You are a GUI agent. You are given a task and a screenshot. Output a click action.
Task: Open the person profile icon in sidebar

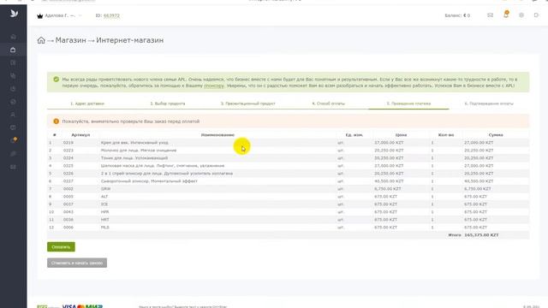point(13,115)
